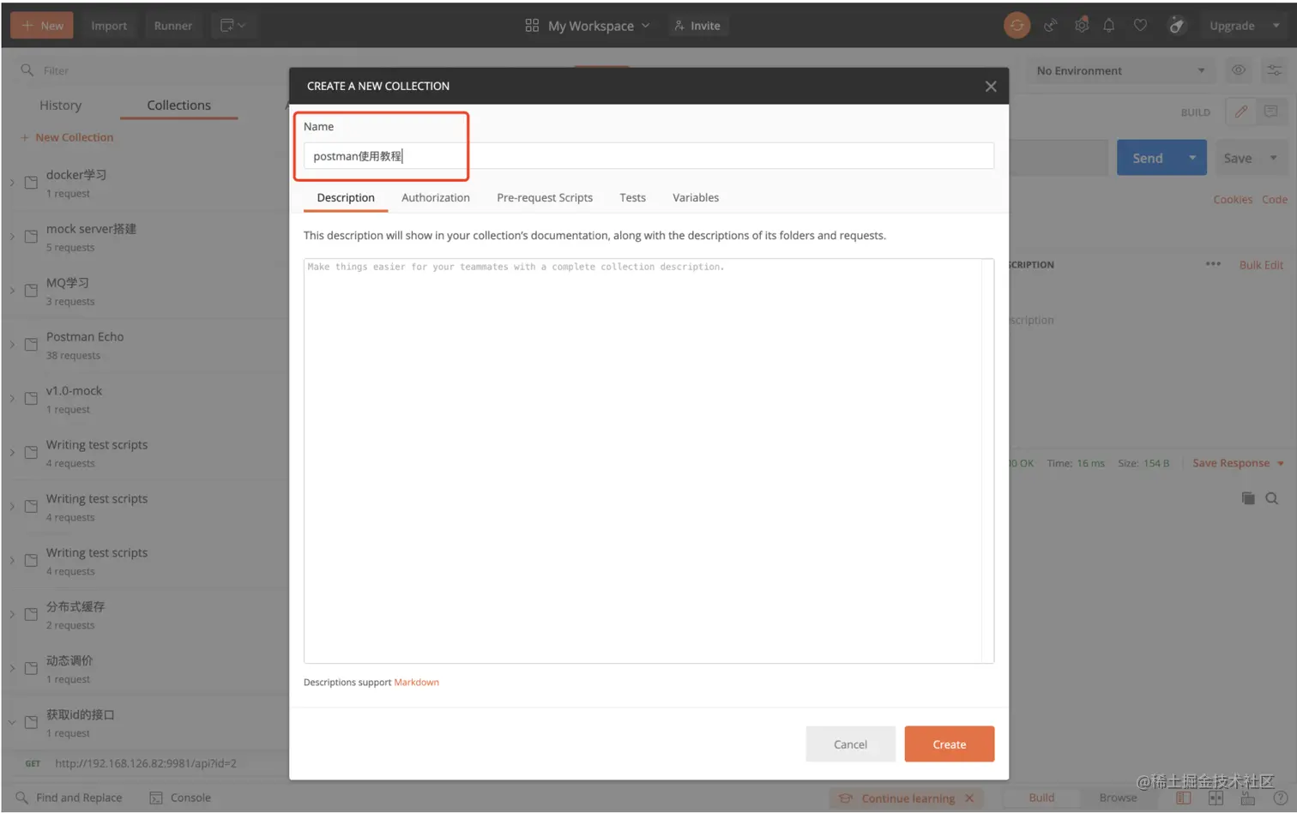Open the manage environments sliders icon

(x=1275, y=70)
